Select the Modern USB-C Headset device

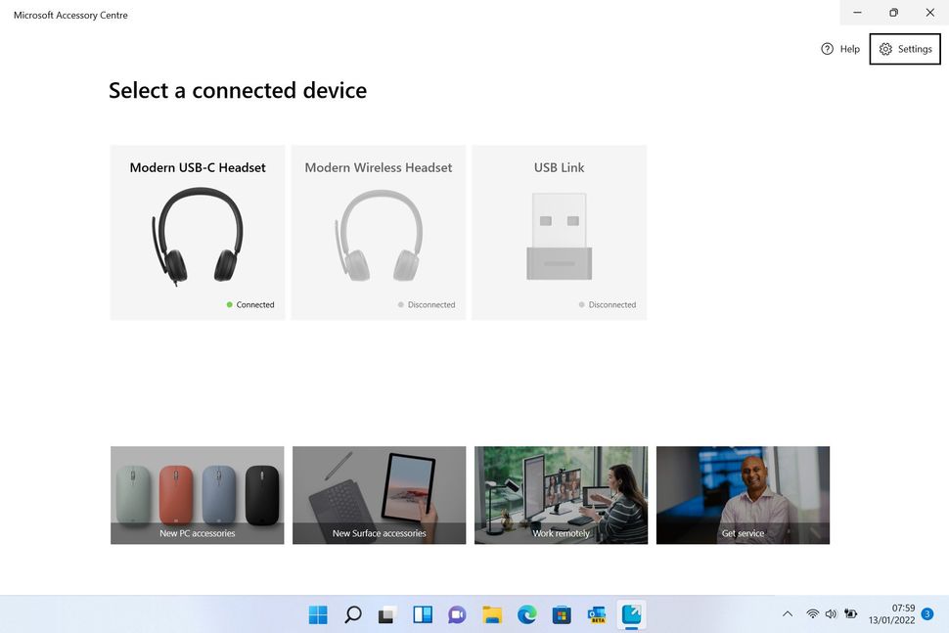[198, 232]
